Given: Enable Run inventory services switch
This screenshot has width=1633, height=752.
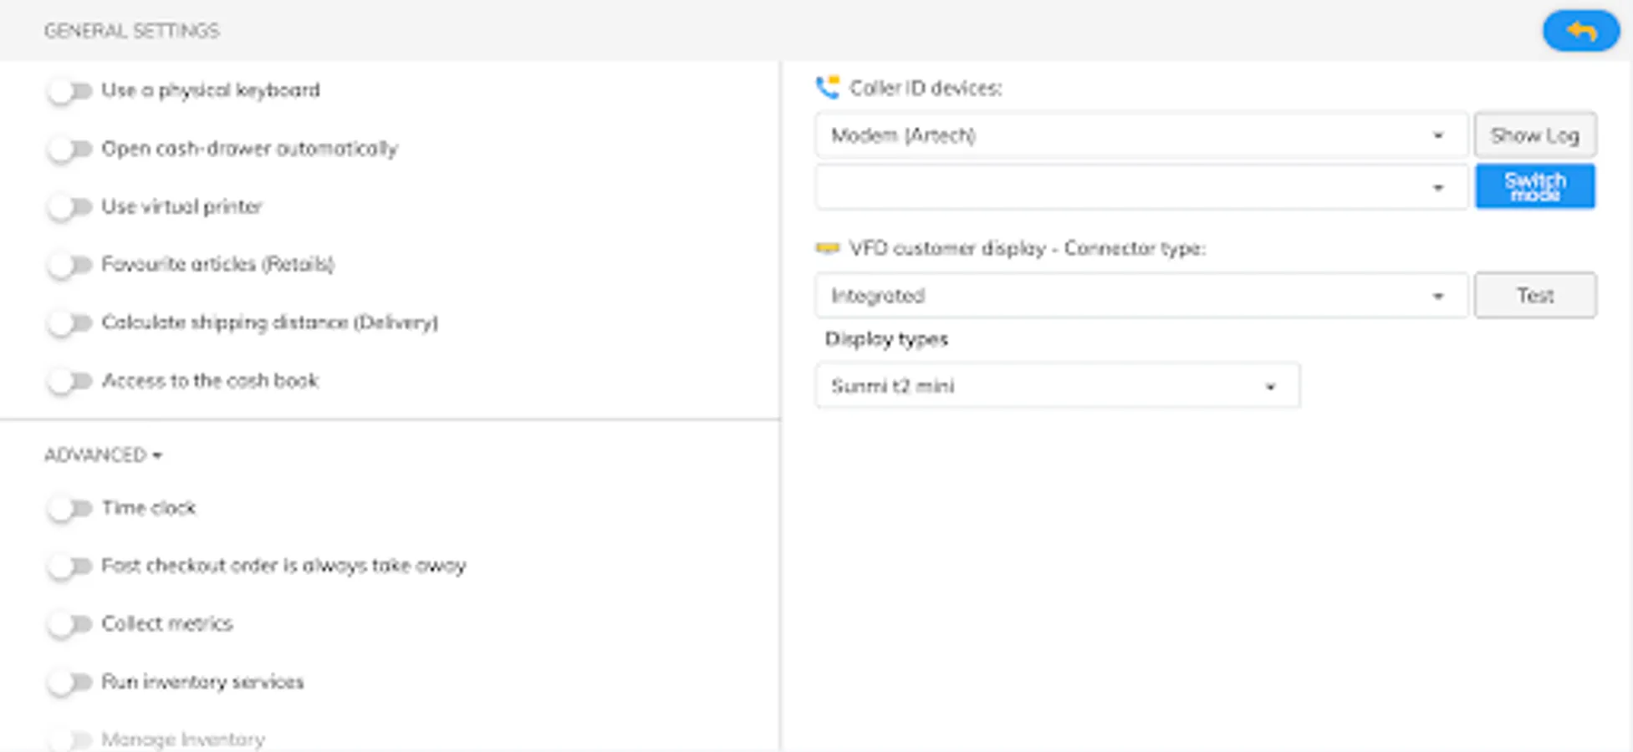Looking at the screenshot, I should point(69,683).
